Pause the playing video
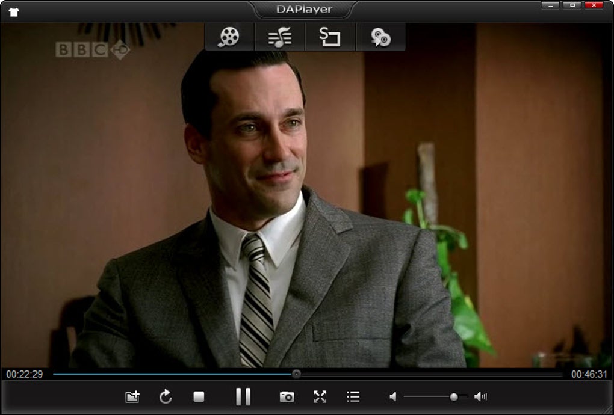This screenshot has width=614, height=415. (243, 396)
